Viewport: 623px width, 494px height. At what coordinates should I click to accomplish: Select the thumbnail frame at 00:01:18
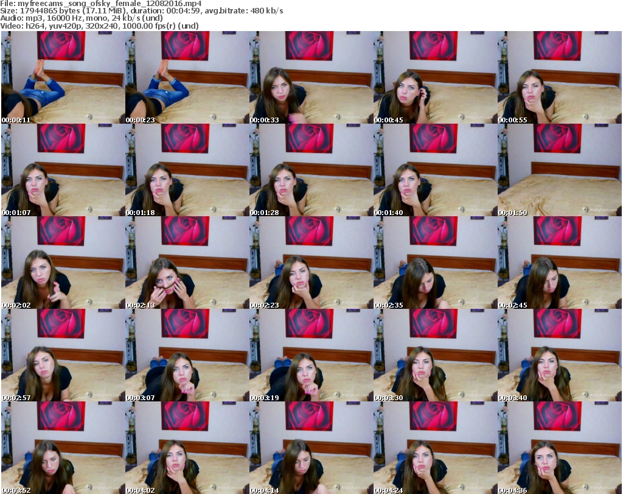[187, 170]
